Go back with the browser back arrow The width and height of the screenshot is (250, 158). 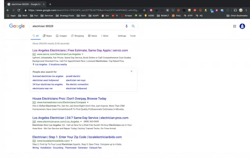[x=8, y=10]
